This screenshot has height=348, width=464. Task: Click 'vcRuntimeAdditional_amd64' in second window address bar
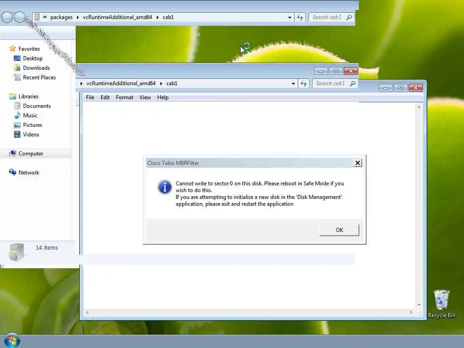click(x=121, y=83)
